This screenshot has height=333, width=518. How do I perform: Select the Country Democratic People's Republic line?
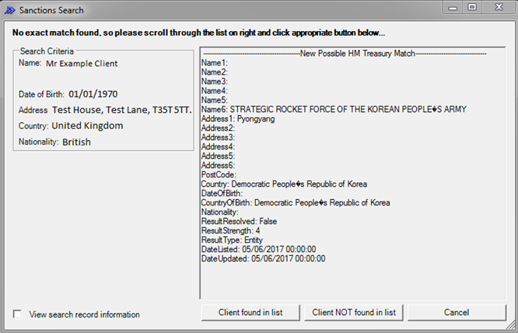coord(284,184)
